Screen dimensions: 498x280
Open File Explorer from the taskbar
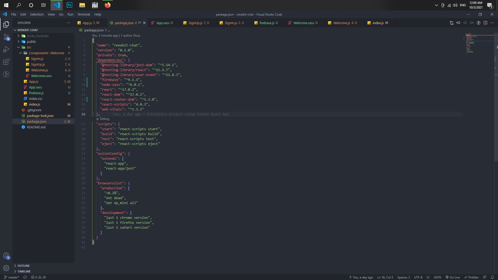(x=82, y=5)
